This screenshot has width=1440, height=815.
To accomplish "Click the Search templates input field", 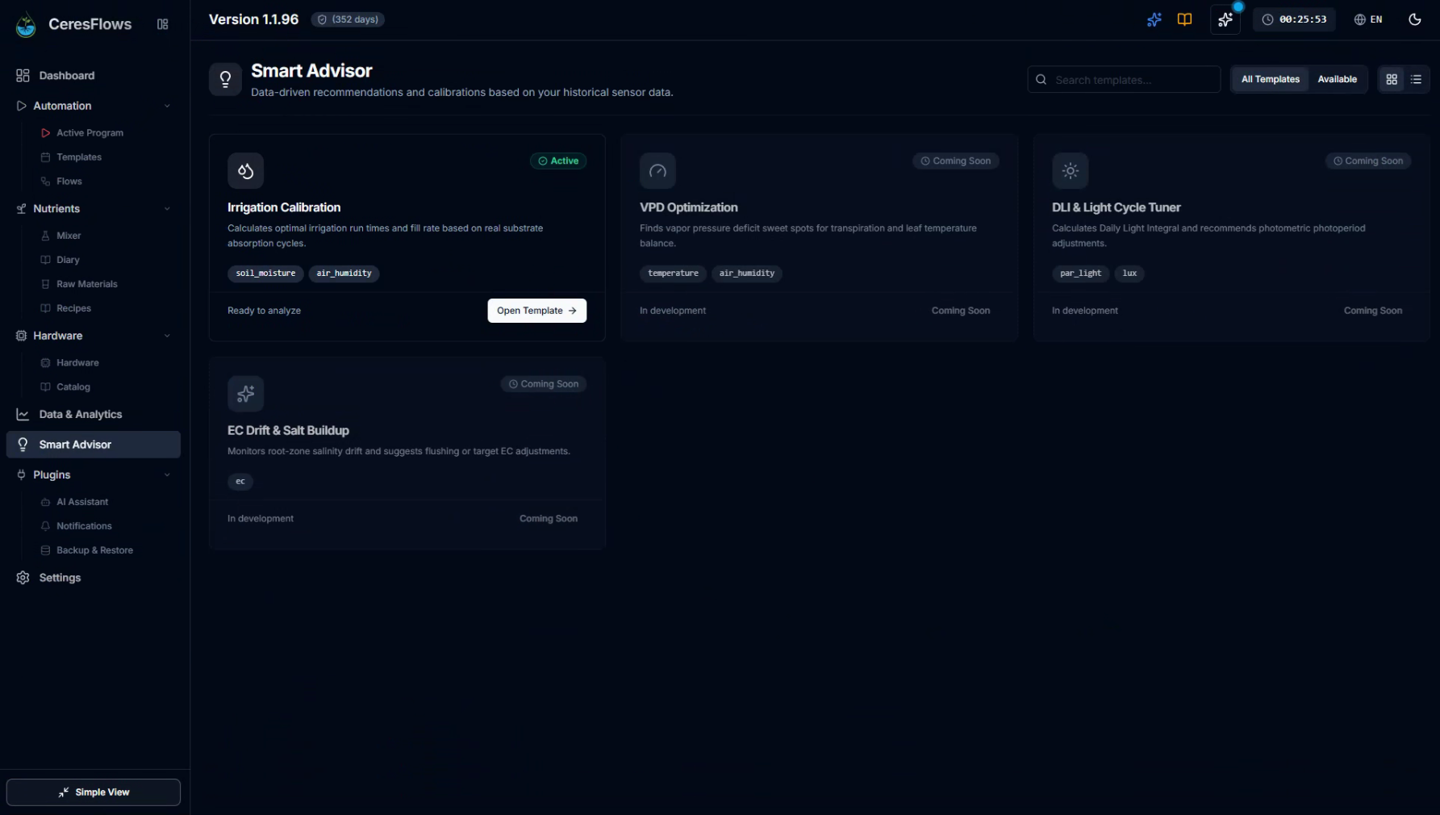I will 1123,79.
